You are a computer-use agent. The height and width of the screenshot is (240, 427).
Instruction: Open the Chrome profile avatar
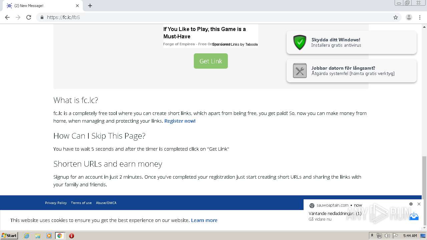pos(409,17)
